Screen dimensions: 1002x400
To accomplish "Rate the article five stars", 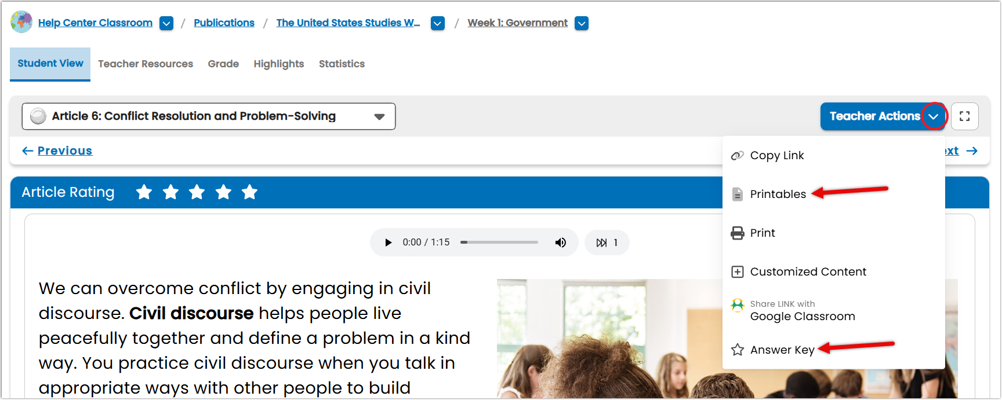I will [x=249, y=192].
